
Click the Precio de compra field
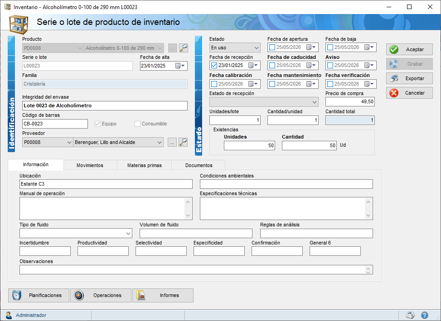[x=350, y=102]
